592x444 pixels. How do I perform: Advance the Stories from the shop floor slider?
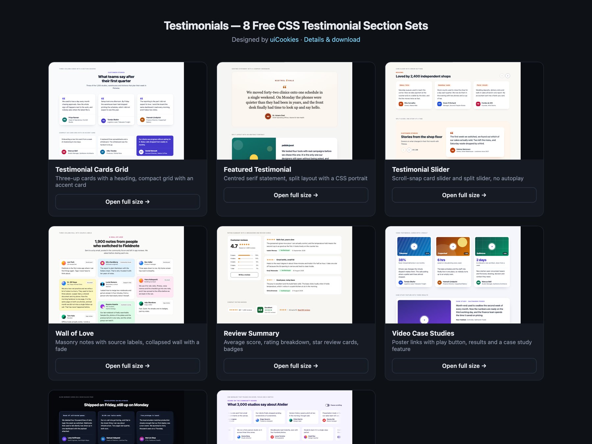tap(409, 150)
